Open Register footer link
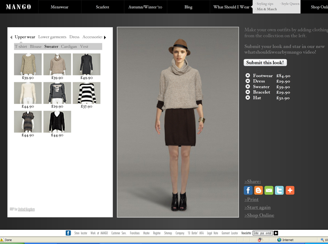This screenshot has width=328, height=244. click(x=157, y=233)
